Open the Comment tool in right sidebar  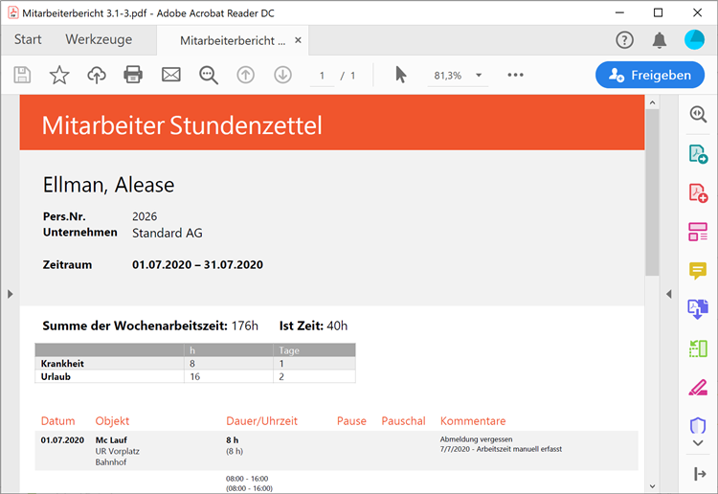(x=698, y=270)
